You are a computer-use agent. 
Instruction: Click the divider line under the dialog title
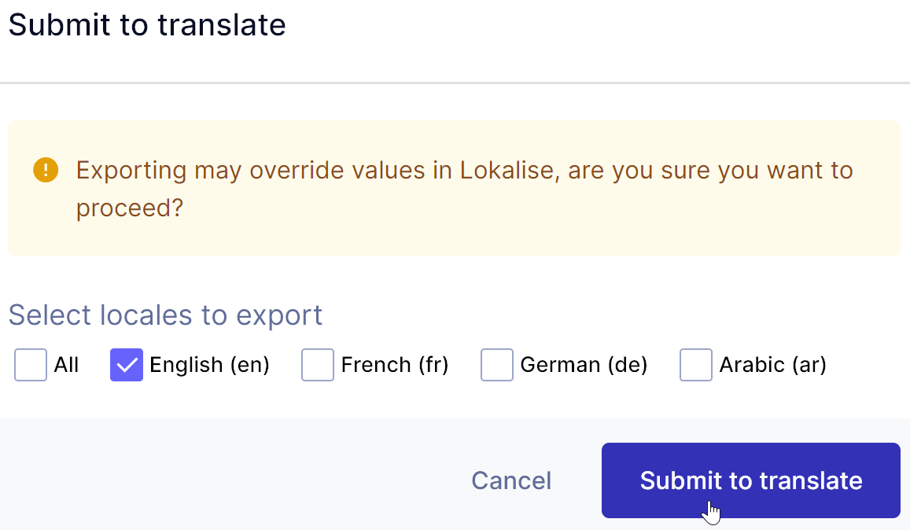tap(455, 83)
